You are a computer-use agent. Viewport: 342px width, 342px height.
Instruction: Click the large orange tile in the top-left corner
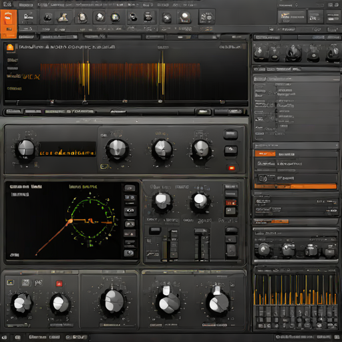coord(9,24)
